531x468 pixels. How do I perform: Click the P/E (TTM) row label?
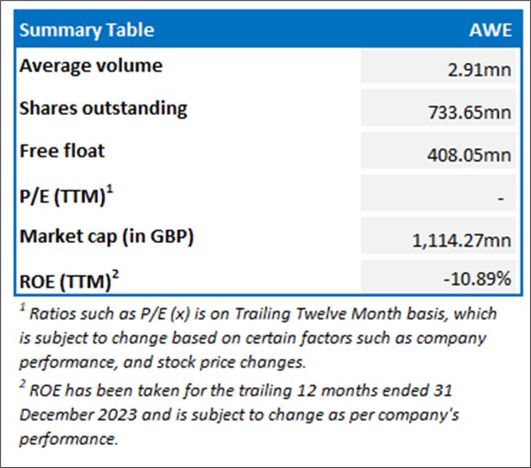pos(61,195)
